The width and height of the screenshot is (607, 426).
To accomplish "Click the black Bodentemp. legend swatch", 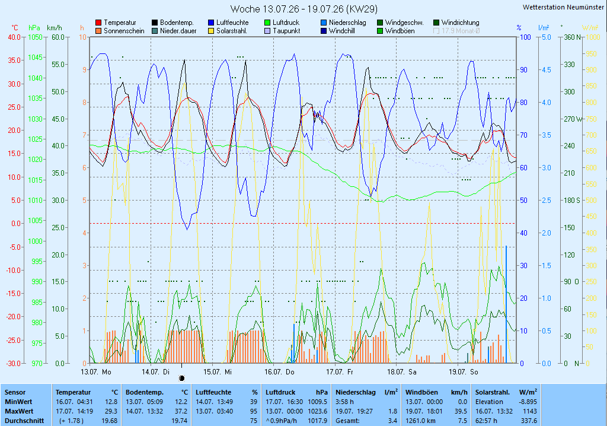I will (155, 23).
